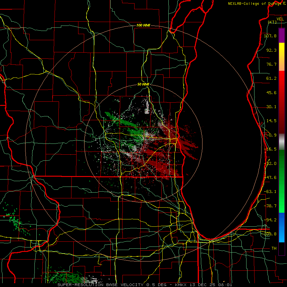The height and width of the screenshot is (287, 287).
Task: Click the [KT] units label
Action: (x=272, y=22)
